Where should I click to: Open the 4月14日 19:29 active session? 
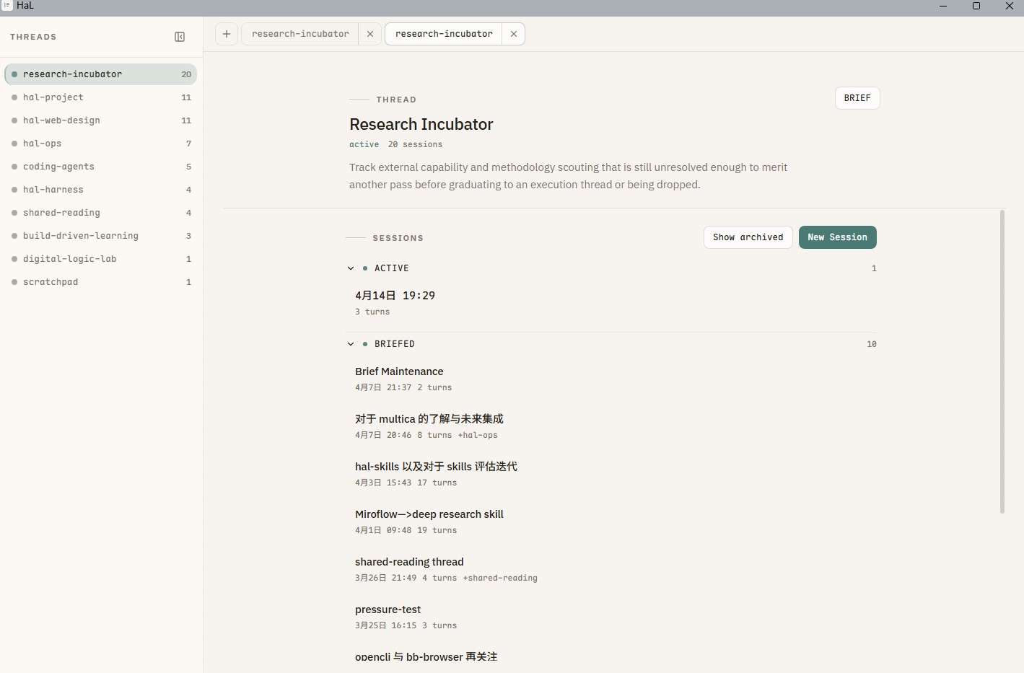tap(612, 303)
